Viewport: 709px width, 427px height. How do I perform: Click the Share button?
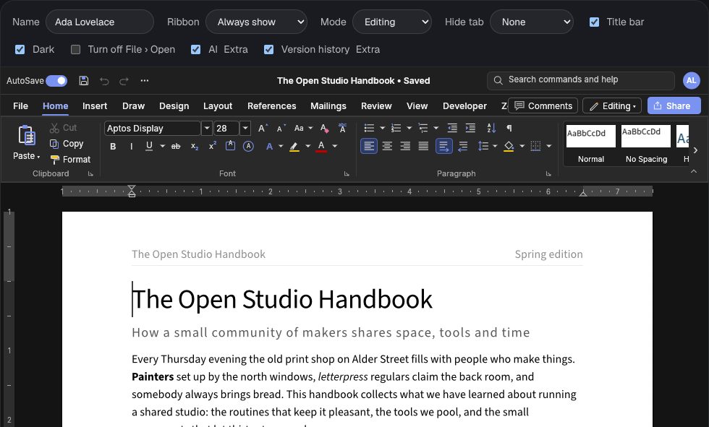click(674, 105)
